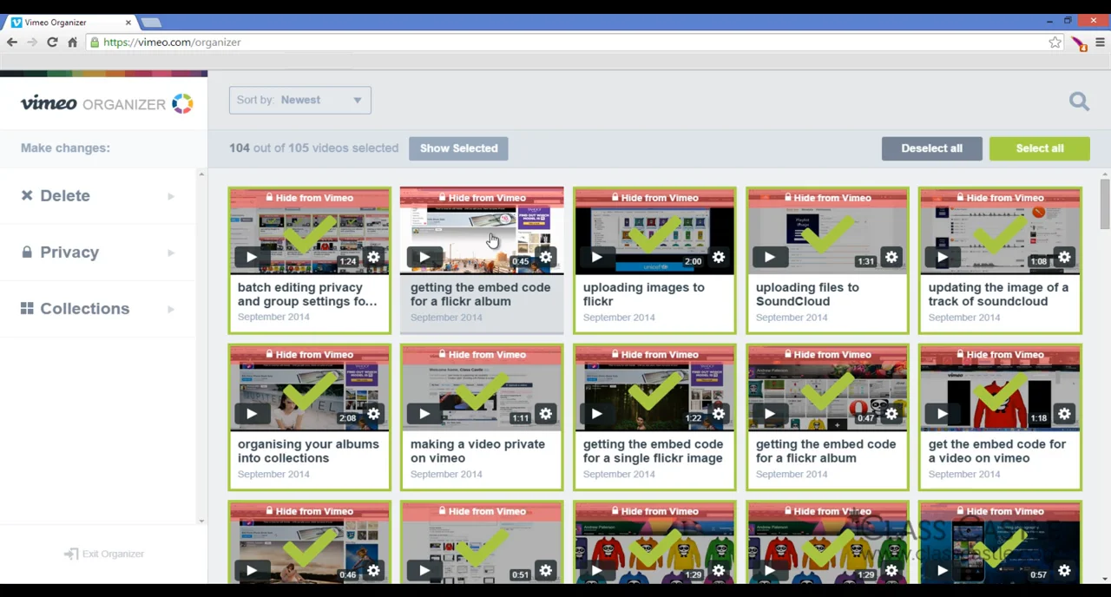Toggle 'Hide from Vimeo' on 'organising your albums' video

coord(310,354)
